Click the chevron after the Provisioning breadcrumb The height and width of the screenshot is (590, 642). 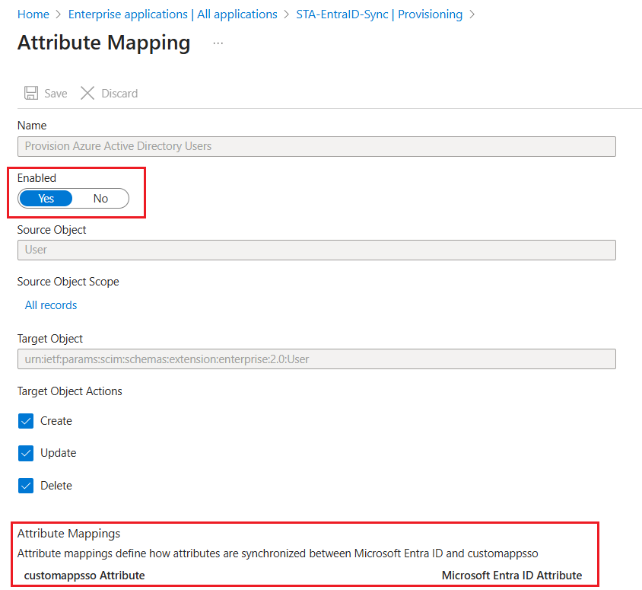click(472, 14)
